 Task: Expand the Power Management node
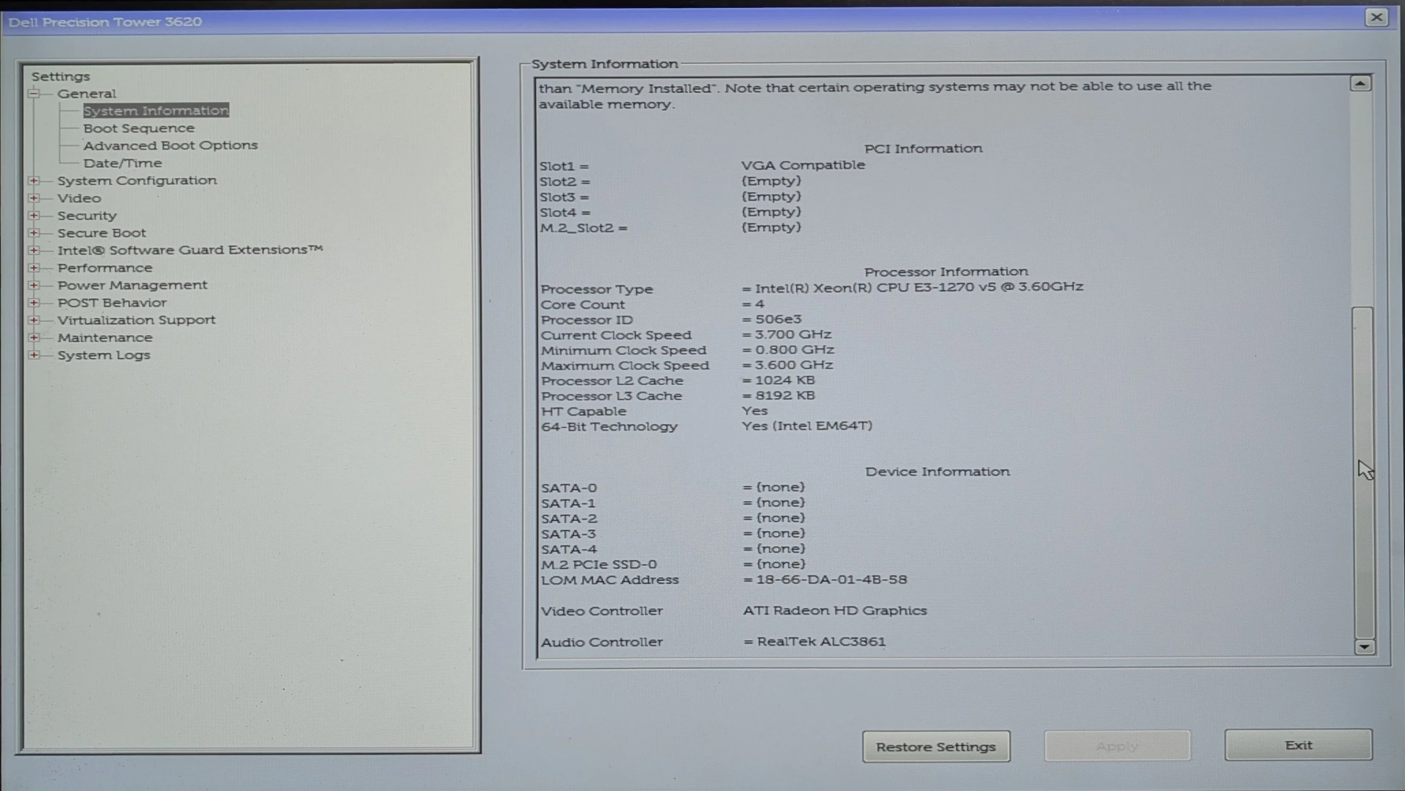[34, 285]
